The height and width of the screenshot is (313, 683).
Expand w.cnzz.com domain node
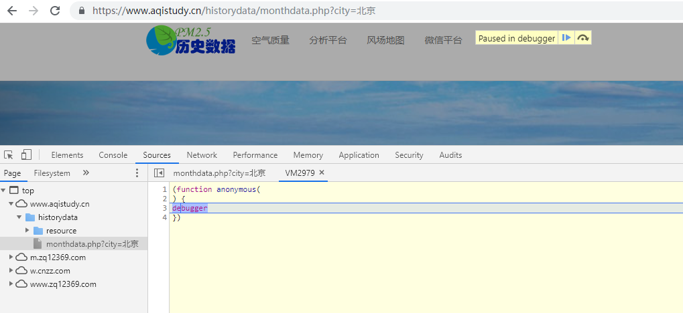(11, 271)
